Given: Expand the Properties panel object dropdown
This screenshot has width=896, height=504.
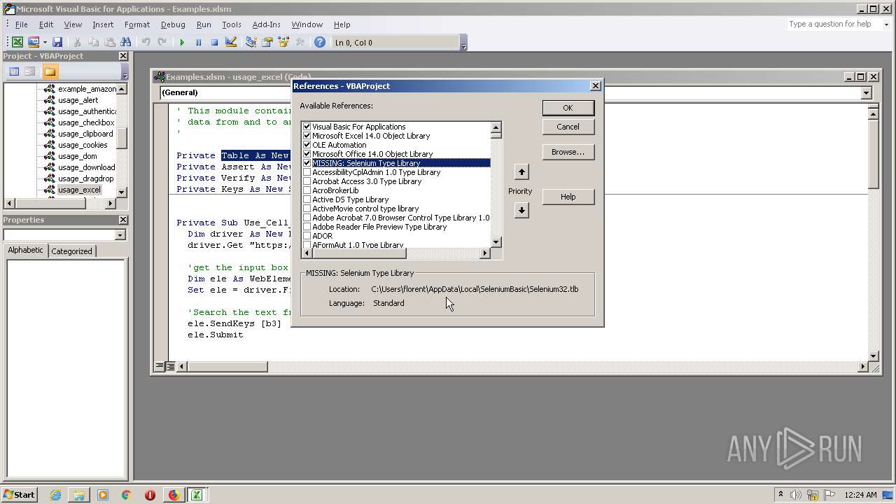Looking at the screenshot, I should coord(120,235).
